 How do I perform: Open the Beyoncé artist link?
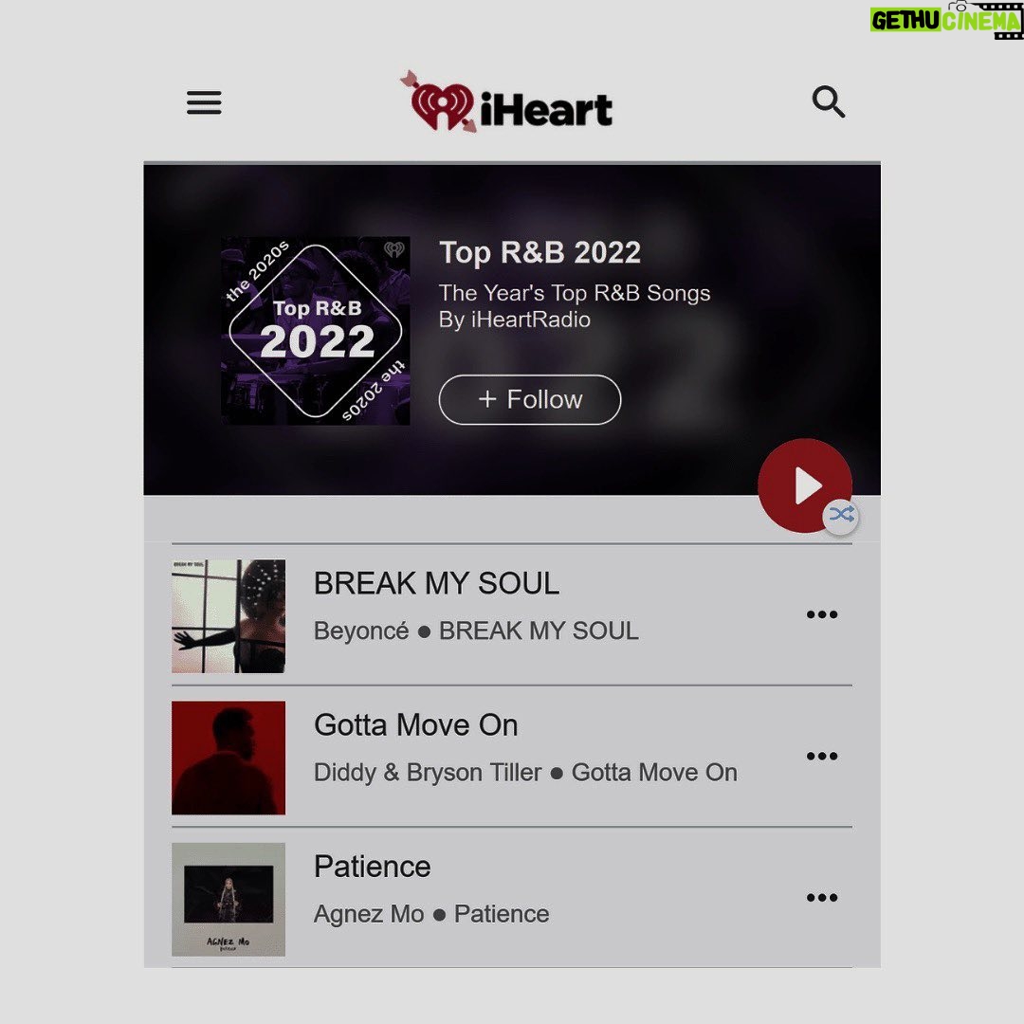pos(361,631)
